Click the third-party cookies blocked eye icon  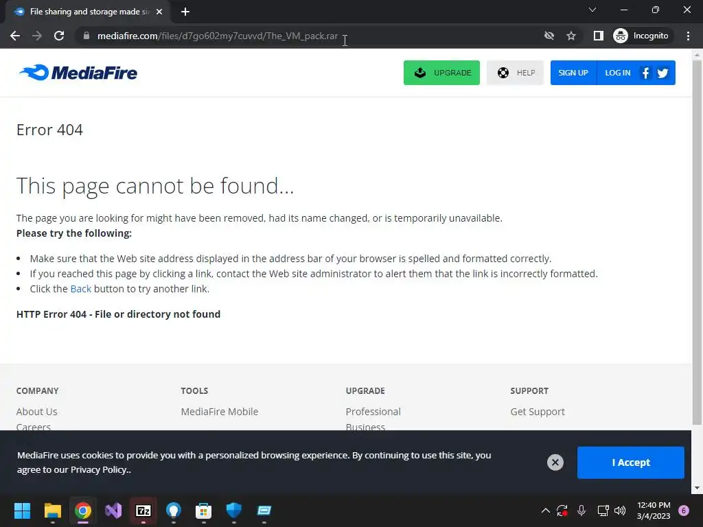(x=549, y=36)
